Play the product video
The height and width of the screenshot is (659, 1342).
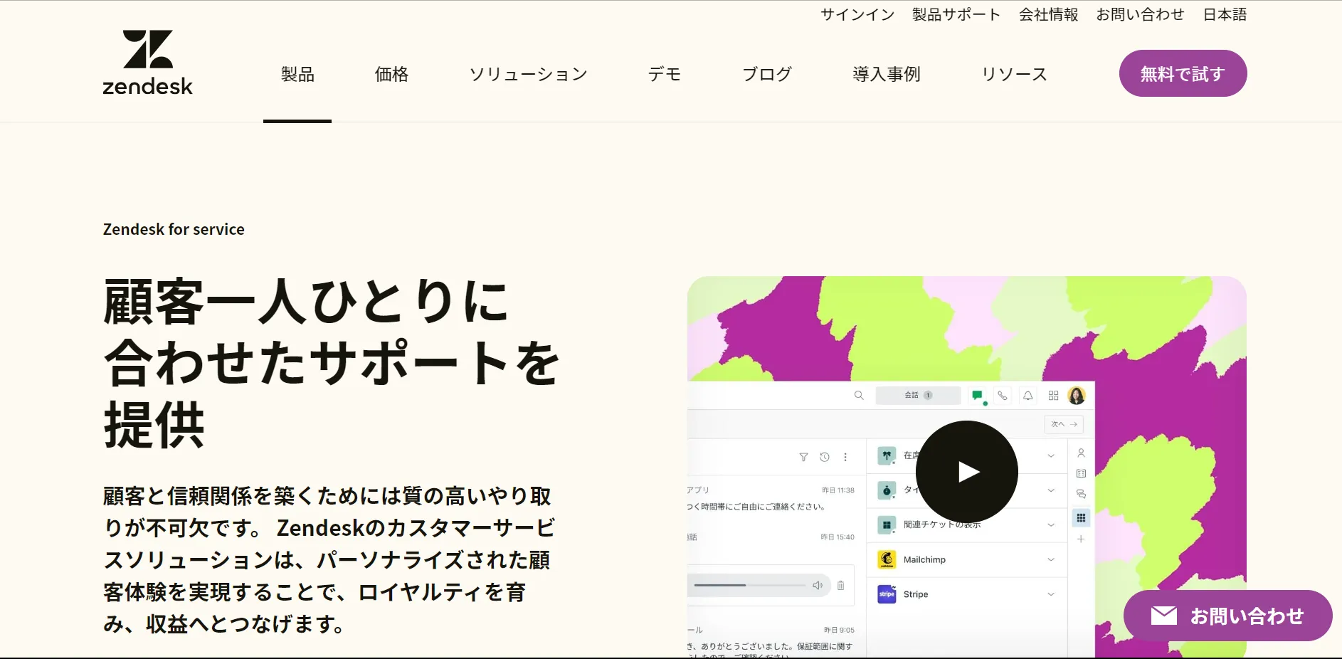point(967,472)
